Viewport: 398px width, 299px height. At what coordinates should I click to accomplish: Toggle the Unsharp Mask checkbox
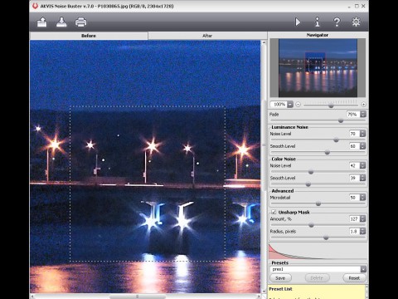point(274,212)
